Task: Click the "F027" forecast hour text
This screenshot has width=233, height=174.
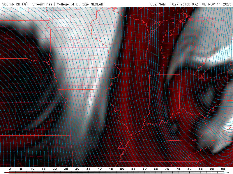Action: (x=174, y=4)
